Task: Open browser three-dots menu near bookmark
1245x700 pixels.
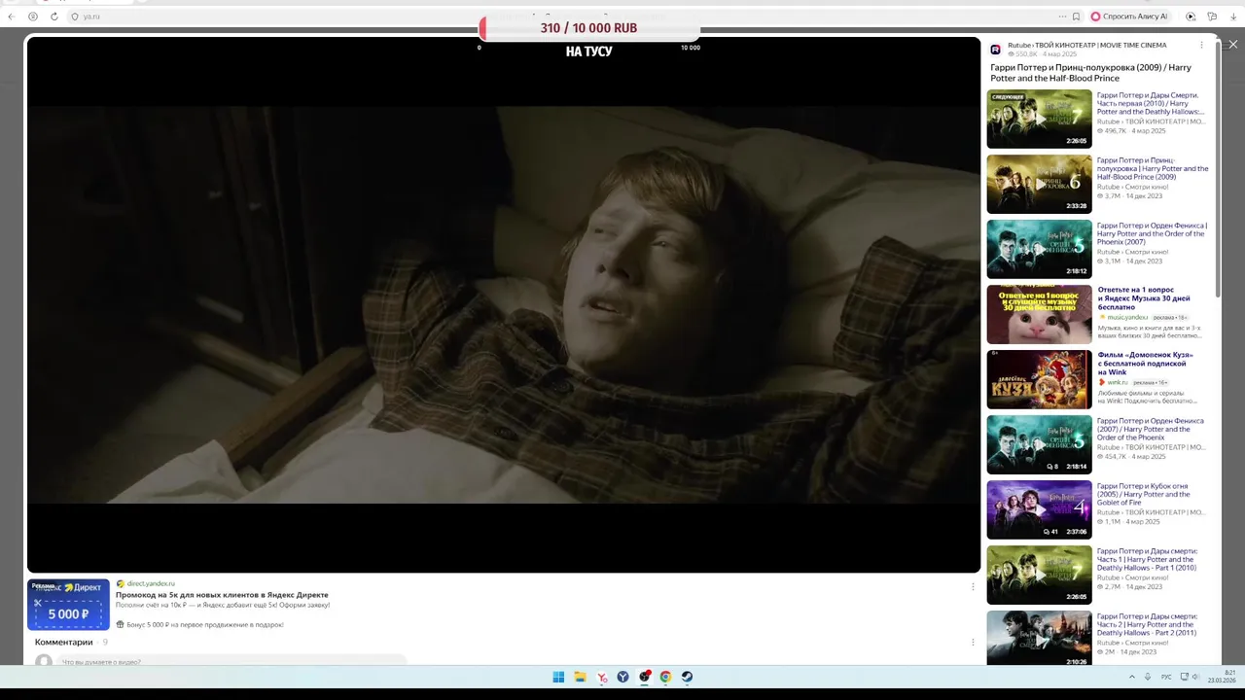Action: coord(1062,17)
